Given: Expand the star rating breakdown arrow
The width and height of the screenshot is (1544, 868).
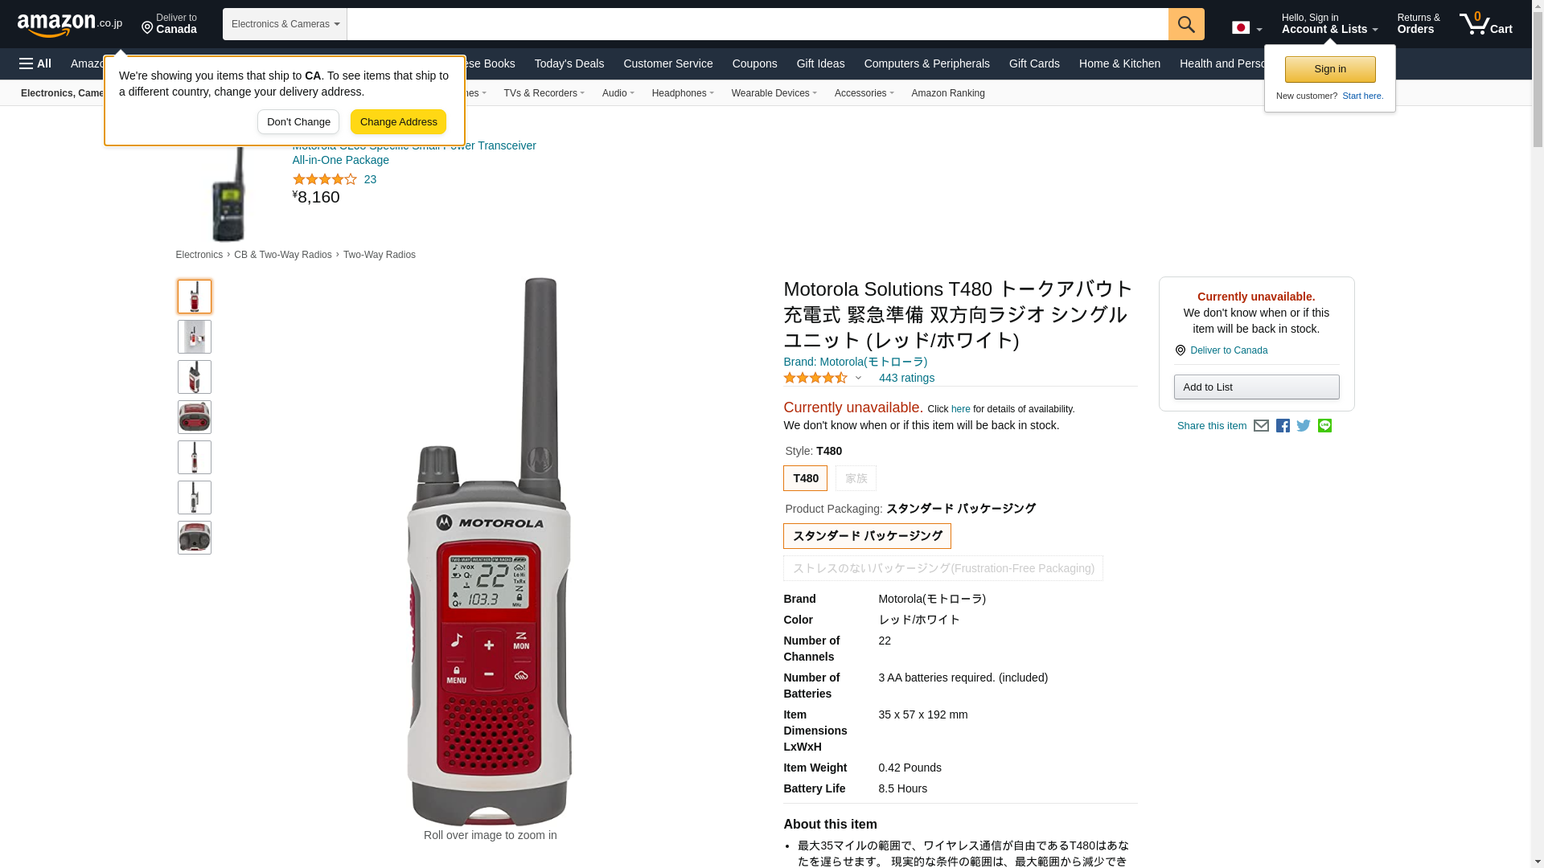Looking at the screenshot, I should coord(858,379).
